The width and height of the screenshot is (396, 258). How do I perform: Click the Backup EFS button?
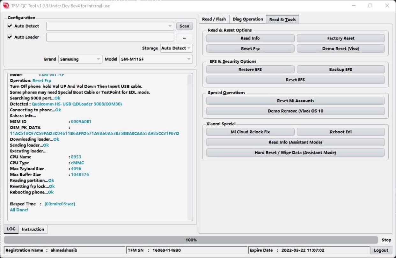(x=341, y=70)
